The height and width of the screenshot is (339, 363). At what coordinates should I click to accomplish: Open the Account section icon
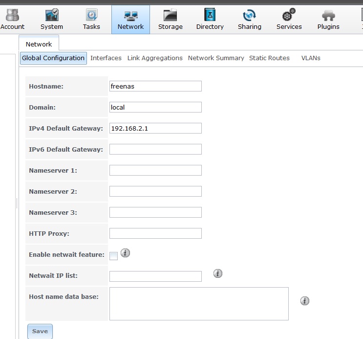[x=12, y=15]
